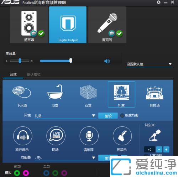Click the front panel green audio jack

tap(17, 173)
